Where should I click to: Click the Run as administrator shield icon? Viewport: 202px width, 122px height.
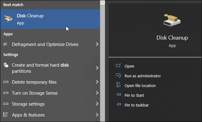coord(118,75)
